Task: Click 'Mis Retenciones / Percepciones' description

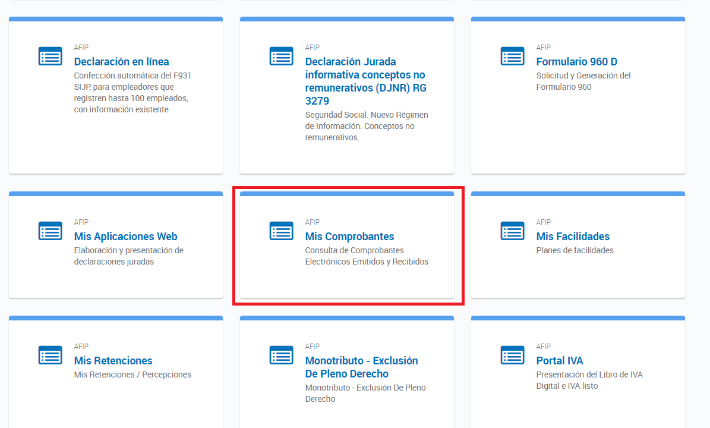Action: click(132, 374)
